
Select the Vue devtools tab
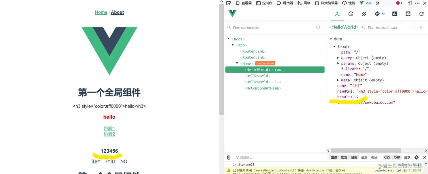coord(366,3)
